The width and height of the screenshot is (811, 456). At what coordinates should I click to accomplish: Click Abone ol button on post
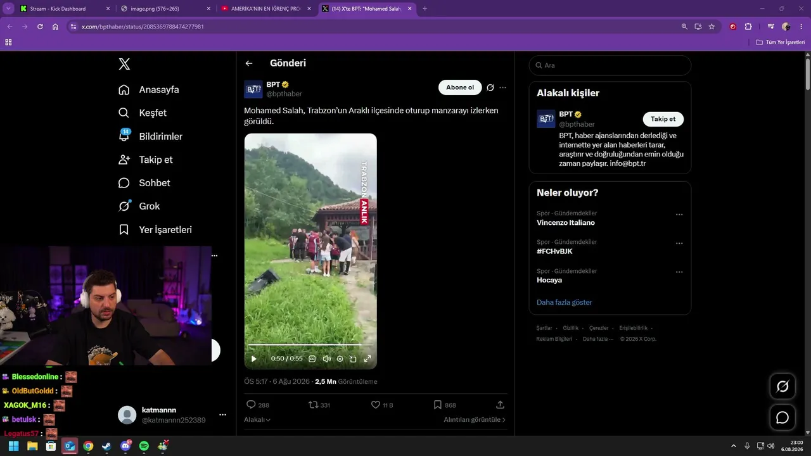[460, 87]
